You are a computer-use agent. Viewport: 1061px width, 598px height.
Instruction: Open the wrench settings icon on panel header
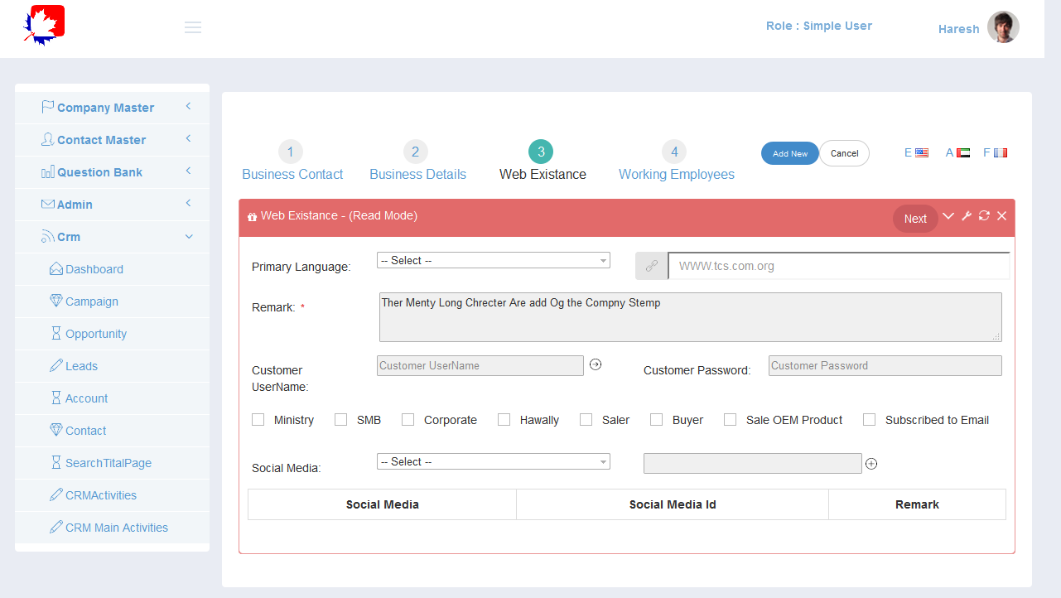pyautogui.click(x=966, y=215)
